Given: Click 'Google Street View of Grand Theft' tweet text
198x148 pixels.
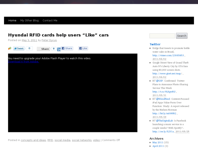Looking at the screenshot, I should [170, 63].
